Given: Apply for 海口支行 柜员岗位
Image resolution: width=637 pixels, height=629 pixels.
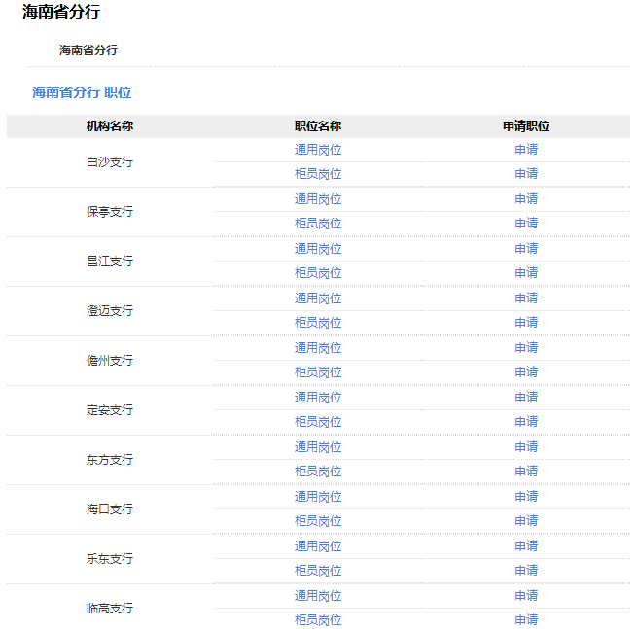Looking at the screenshot, I should tap(526, 520).
